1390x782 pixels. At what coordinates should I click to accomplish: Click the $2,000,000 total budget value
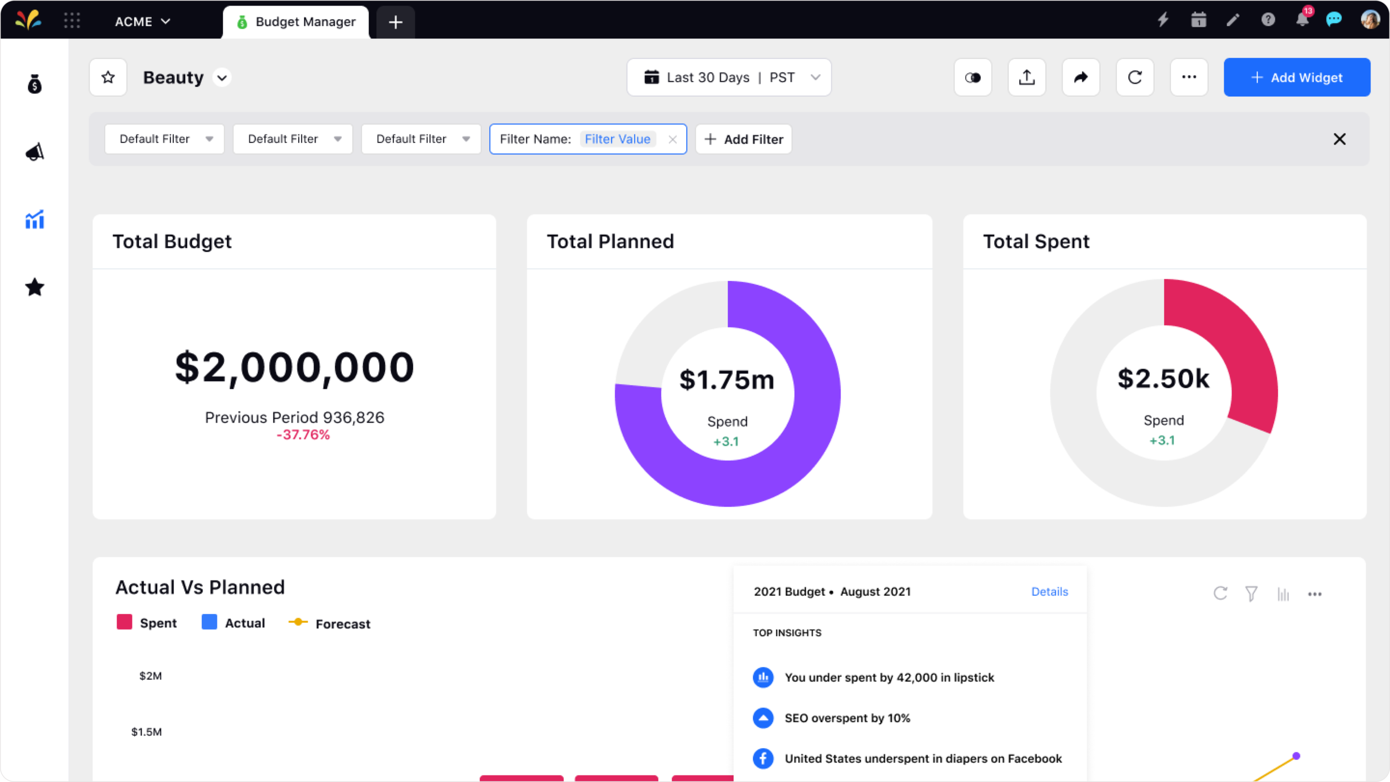point(295,367)
